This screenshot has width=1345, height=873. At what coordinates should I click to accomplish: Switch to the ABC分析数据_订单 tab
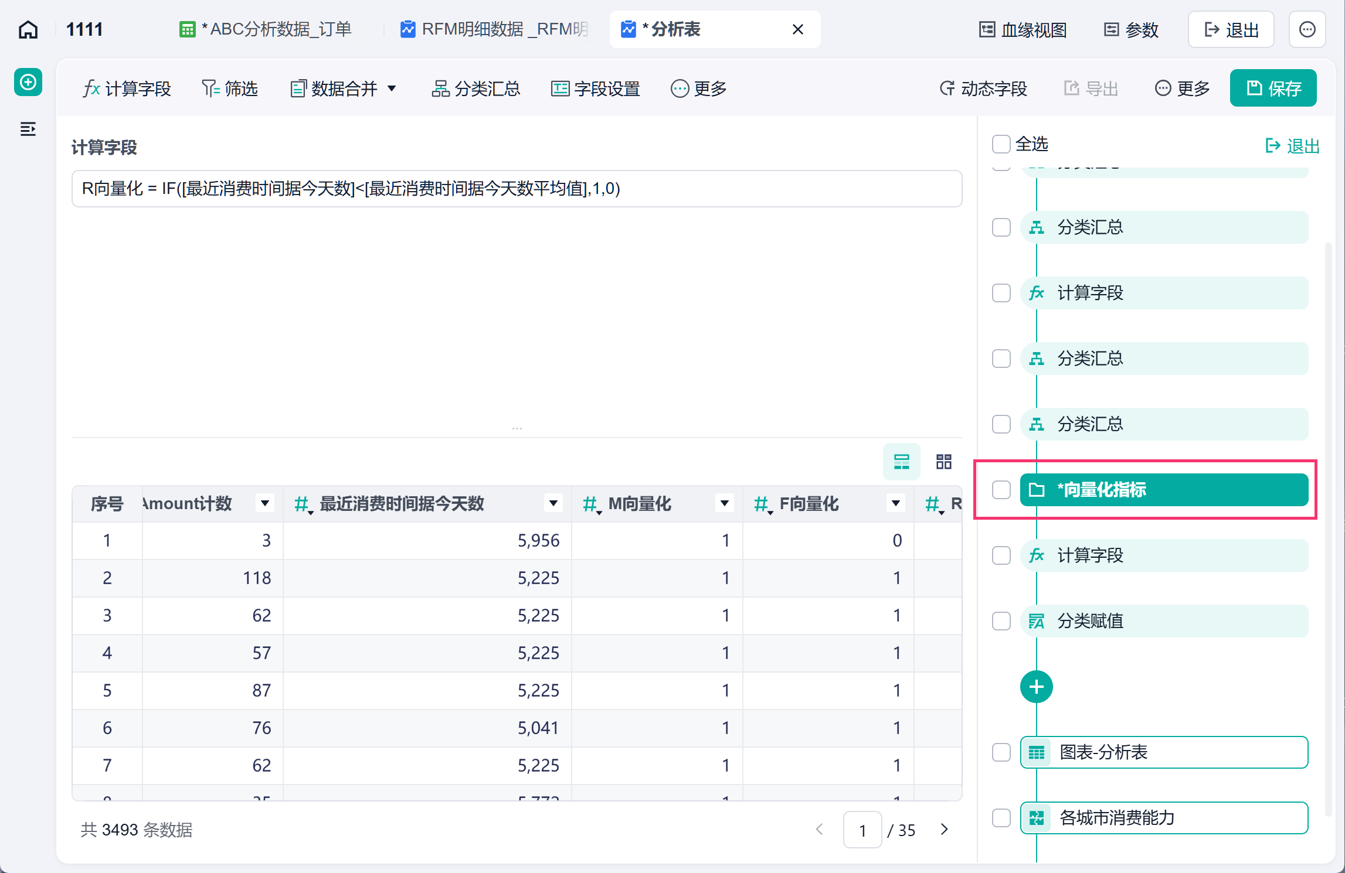(266, 29)
